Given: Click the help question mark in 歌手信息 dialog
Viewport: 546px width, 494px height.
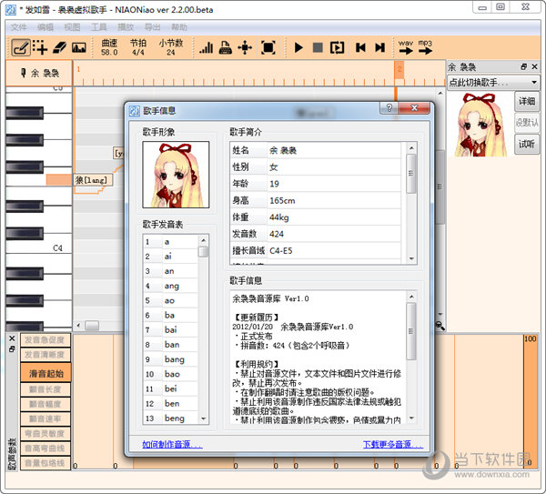Looking at the screenshot, I should (389, 108).
